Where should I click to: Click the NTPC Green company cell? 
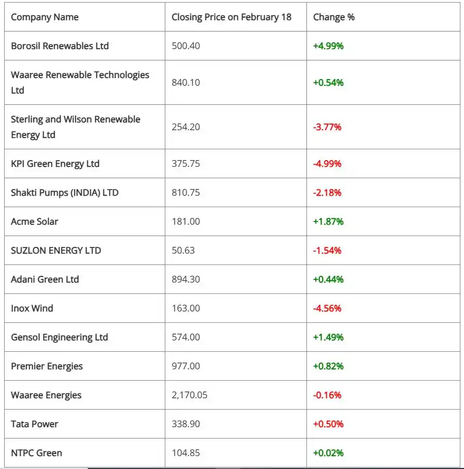point(37,453)
